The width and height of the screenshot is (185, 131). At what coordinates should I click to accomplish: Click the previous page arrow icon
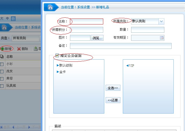[x=13, y=127]
